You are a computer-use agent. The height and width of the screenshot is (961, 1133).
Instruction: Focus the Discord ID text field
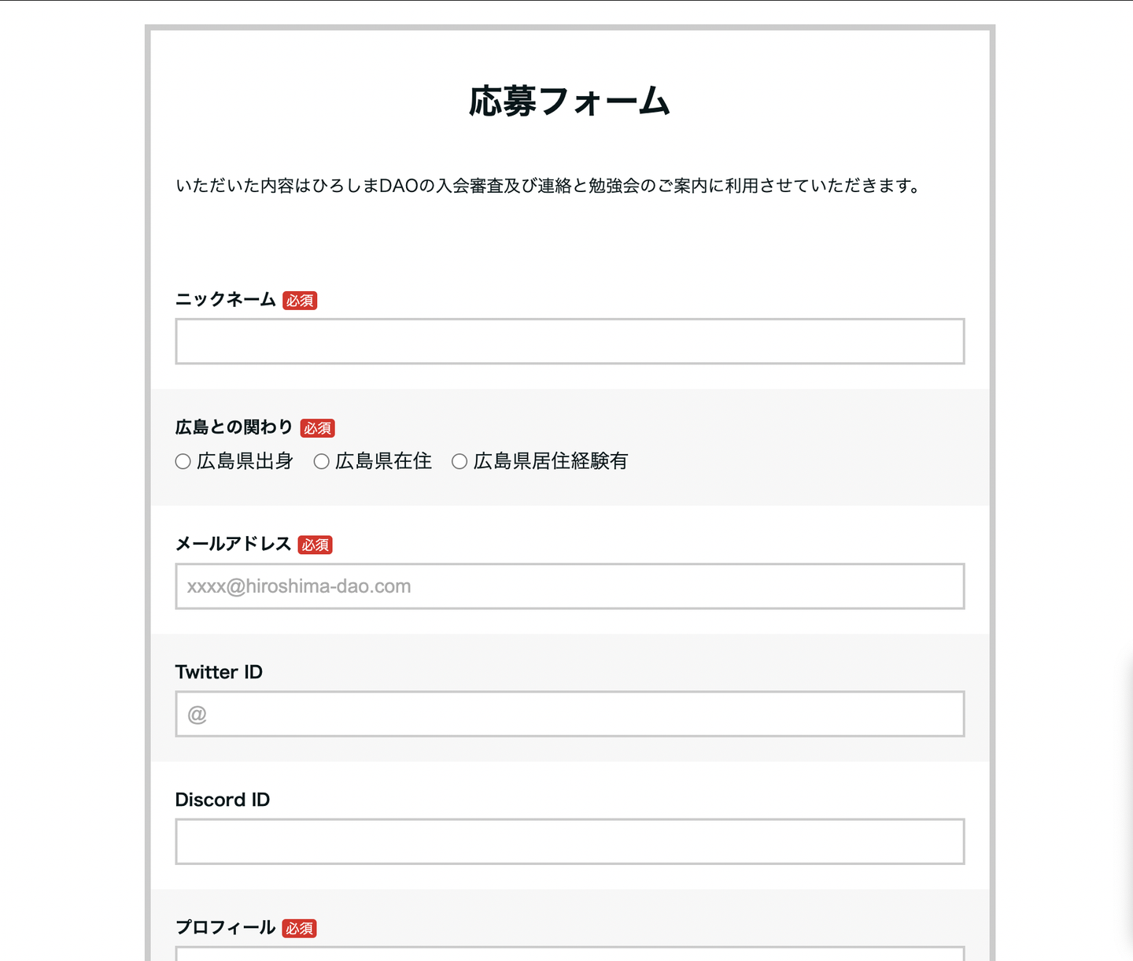(570, 841)
